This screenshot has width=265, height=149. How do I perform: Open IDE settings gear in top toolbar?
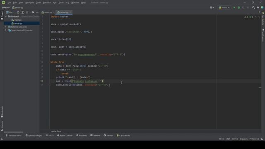(258, 7)
